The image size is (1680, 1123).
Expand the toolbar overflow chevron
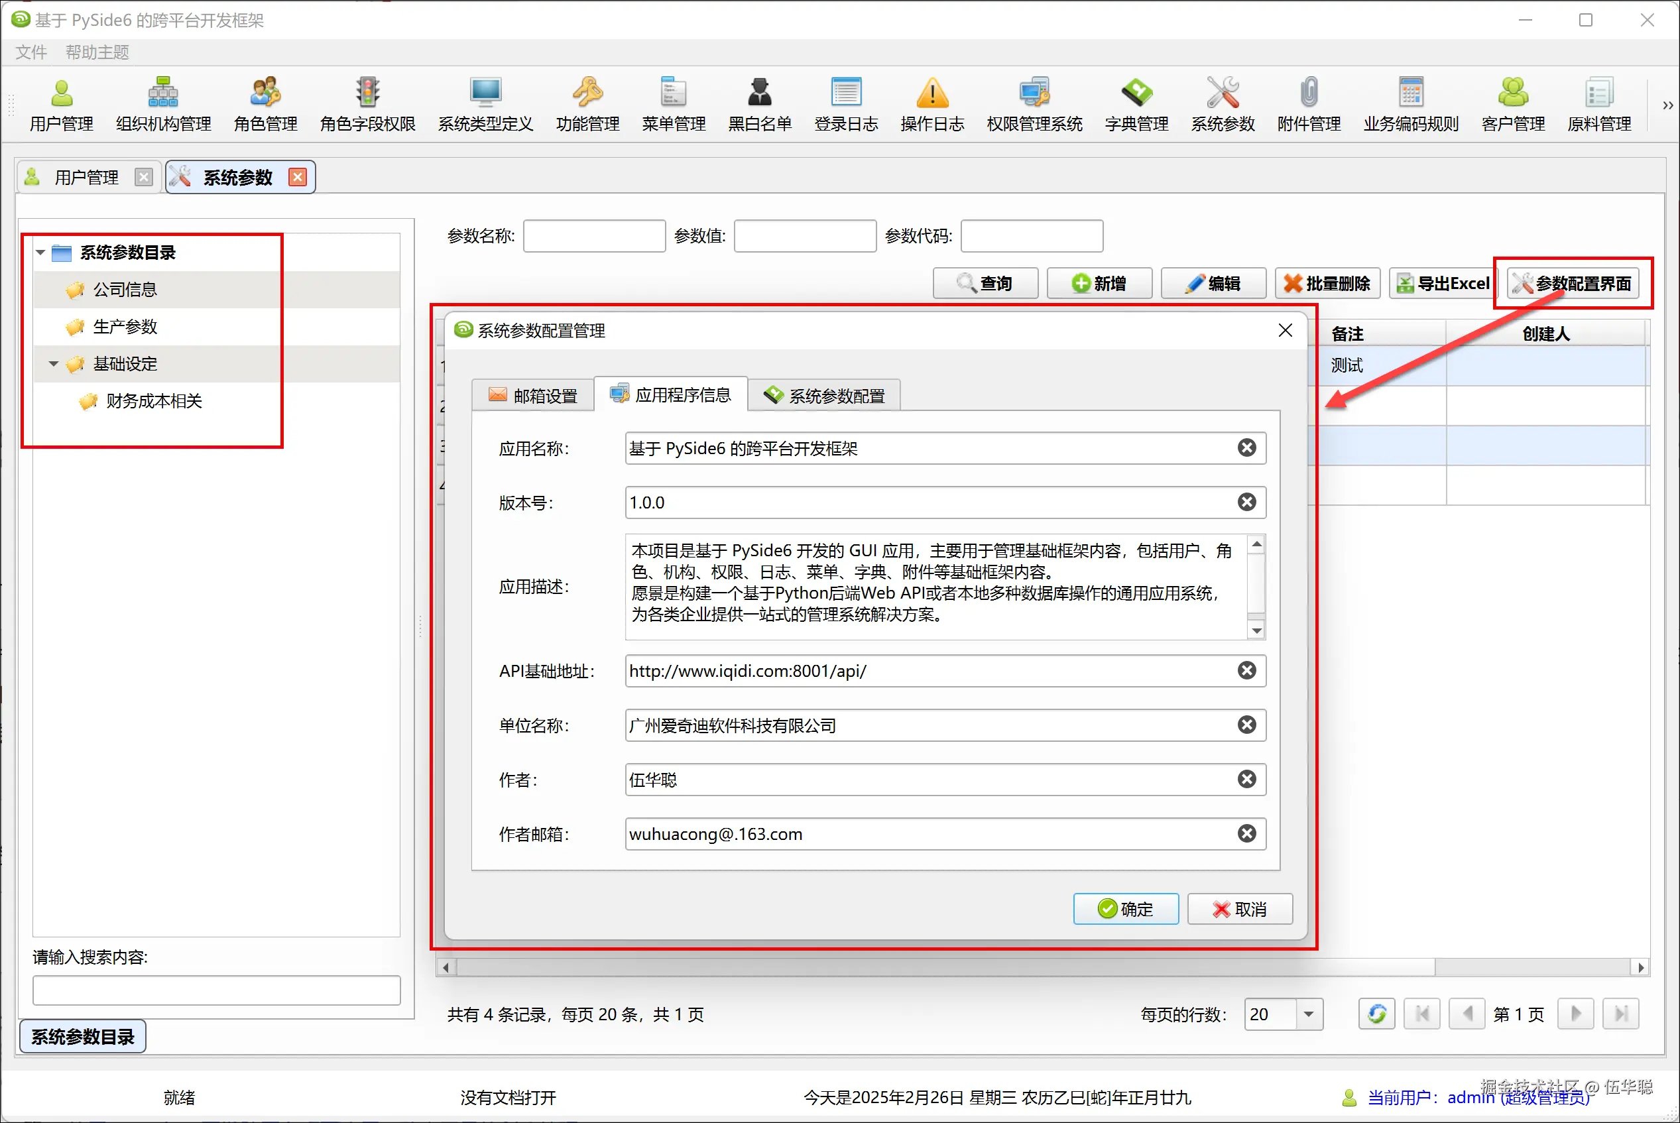tap(1667, 106)
